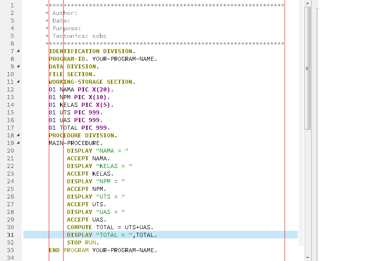Select the STOP RUN statement
This screenshot has height=261, width=387.
coord(82,242)
